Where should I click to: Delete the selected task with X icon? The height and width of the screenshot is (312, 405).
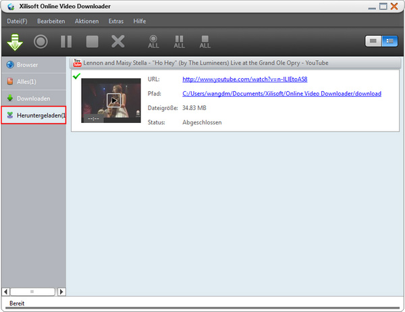coord(118,41)
